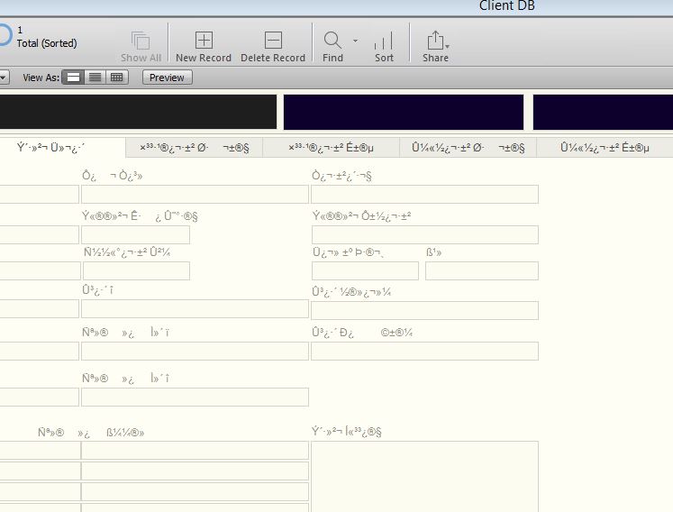Image resolution: width=673 pixels, height=512 pixels.
Task: Click the dark navy middle header banner
Action: coord(404,112)
